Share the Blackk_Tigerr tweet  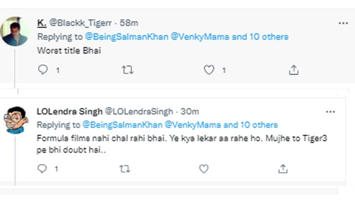(x=294, y=70)
